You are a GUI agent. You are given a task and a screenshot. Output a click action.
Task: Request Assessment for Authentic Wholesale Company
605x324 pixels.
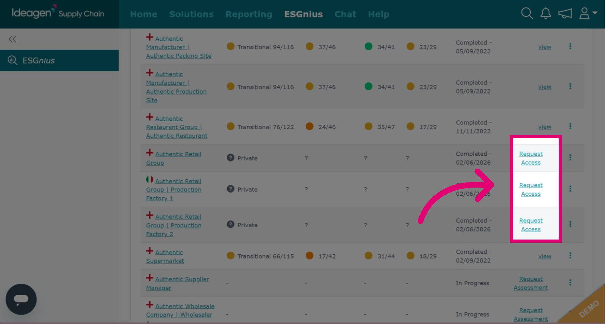(x=531, y=315)
